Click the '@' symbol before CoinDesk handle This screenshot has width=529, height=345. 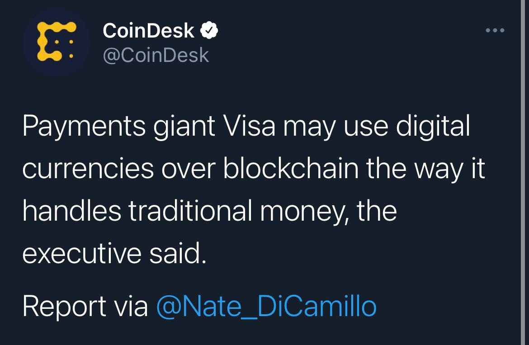(x=111, y=56)
